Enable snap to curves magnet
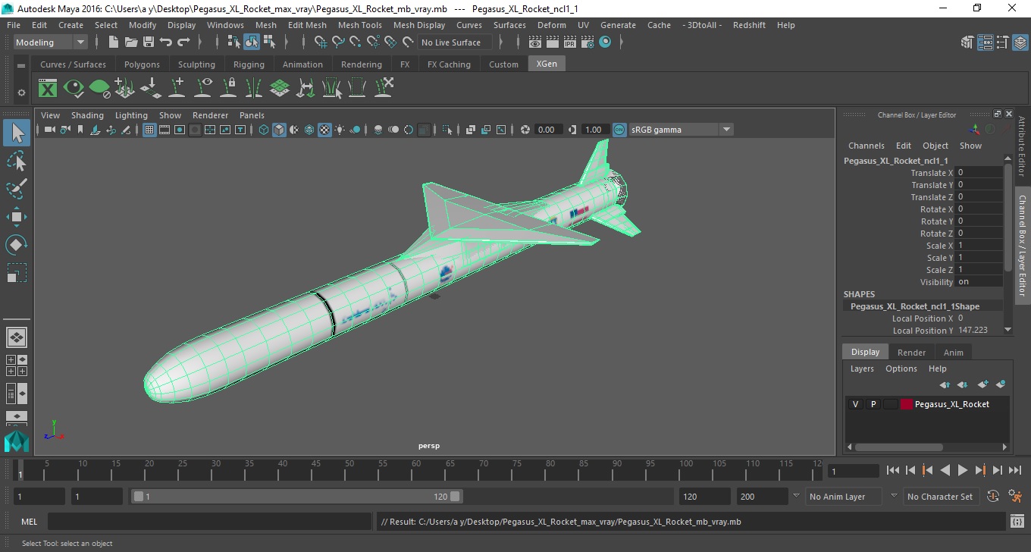 tap(338, 42)
